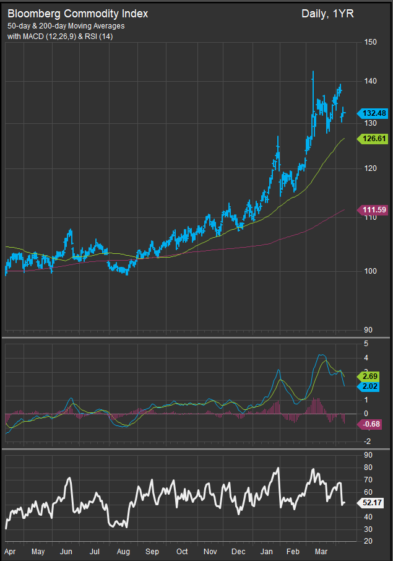Click the 5 label on the MACD axis
393x561 pixels.
(x=366, y=343)
